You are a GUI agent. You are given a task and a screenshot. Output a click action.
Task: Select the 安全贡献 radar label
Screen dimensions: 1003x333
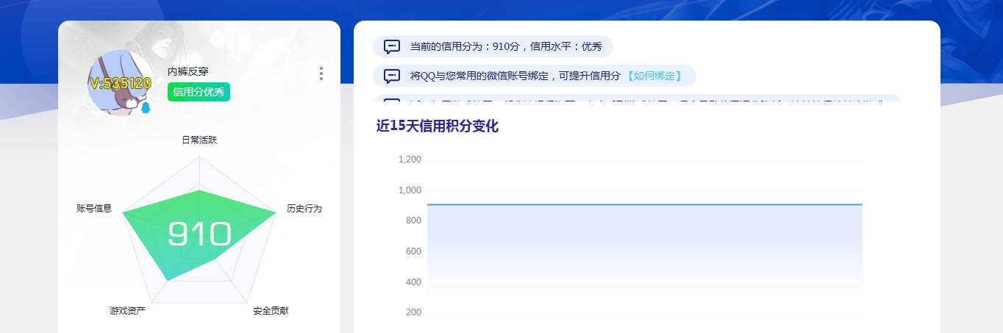click(x=271, y=311)
